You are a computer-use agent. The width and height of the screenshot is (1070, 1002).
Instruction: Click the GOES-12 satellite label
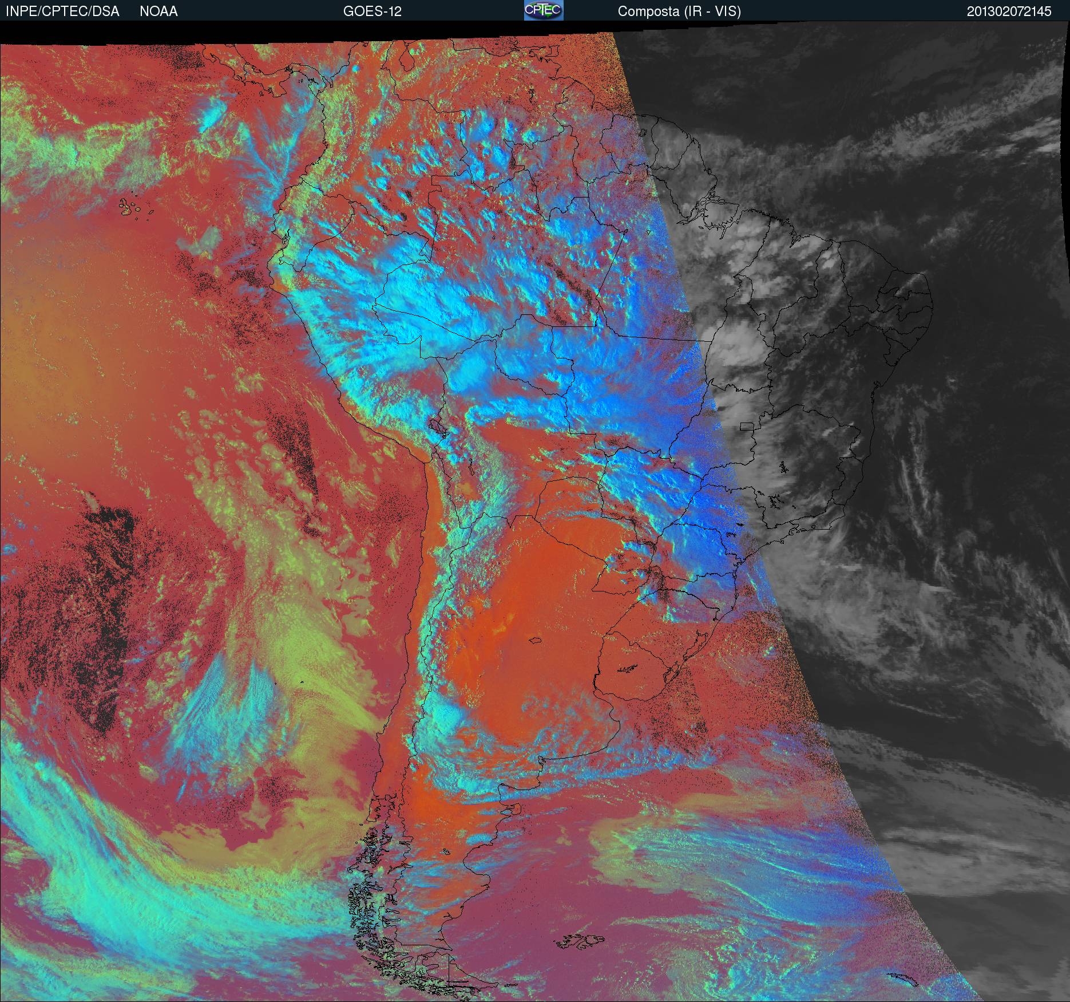[x=372, y=11]
